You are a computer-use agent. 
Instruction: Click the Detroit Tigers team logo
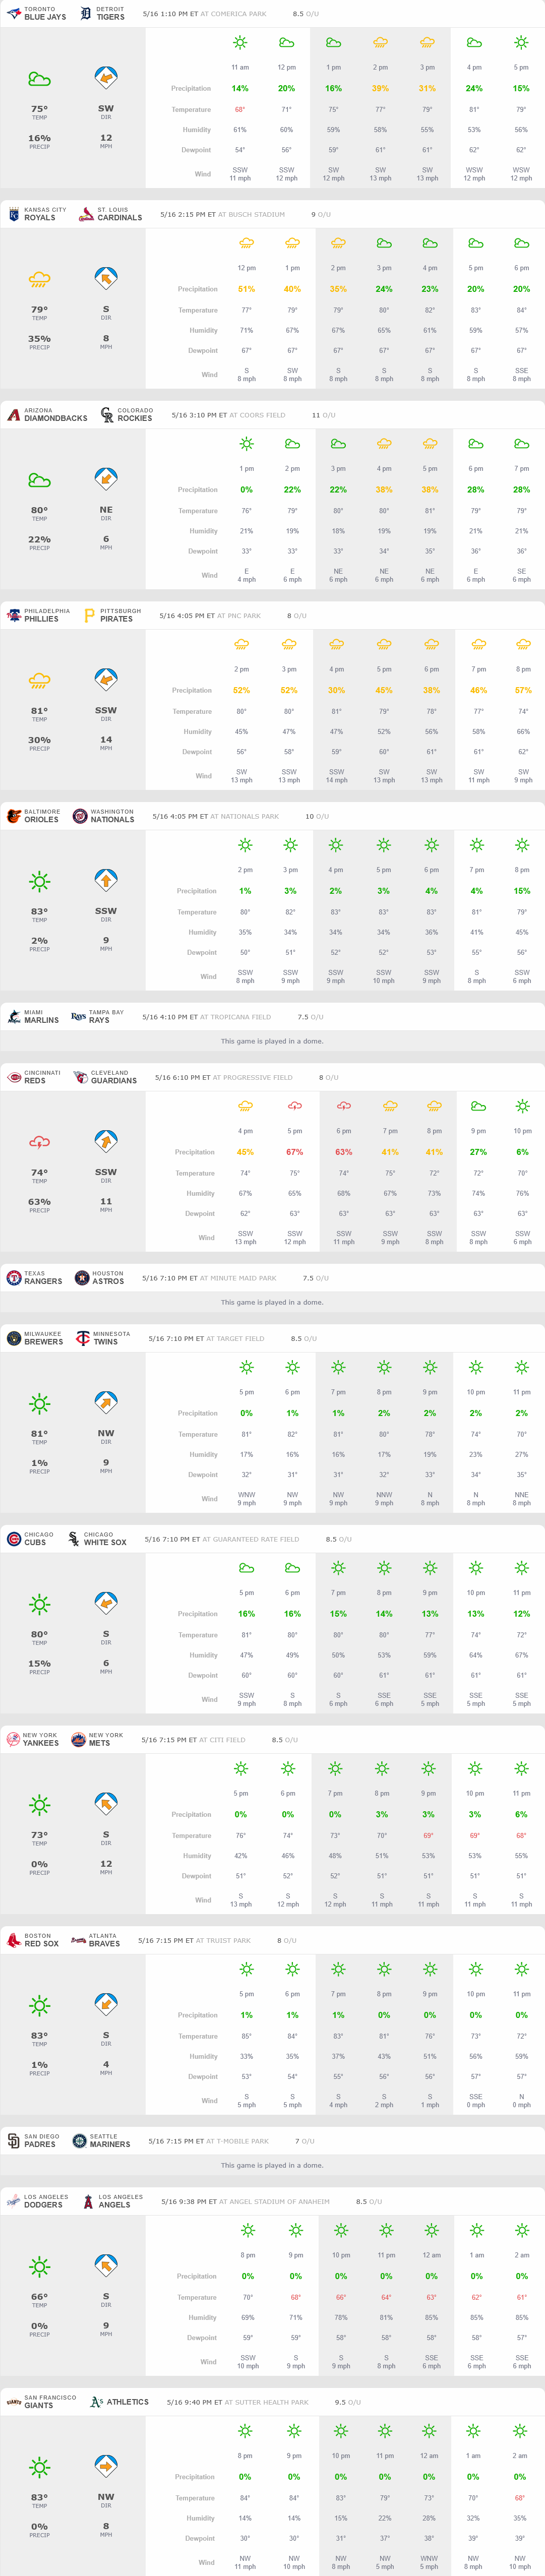pos(86,14)
